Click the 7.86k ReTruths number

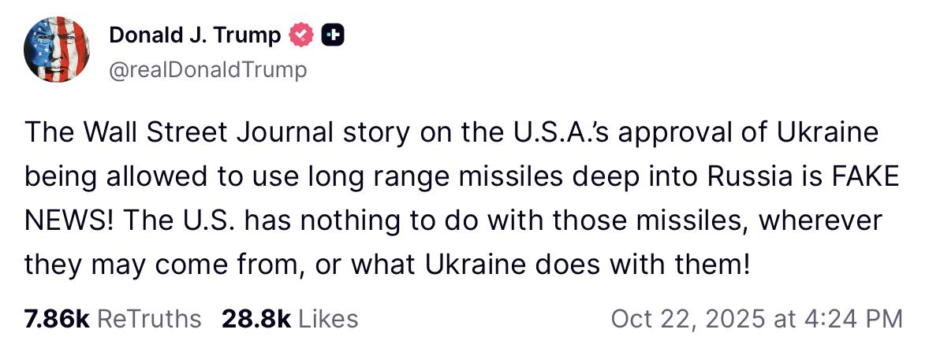pos(57,319)
